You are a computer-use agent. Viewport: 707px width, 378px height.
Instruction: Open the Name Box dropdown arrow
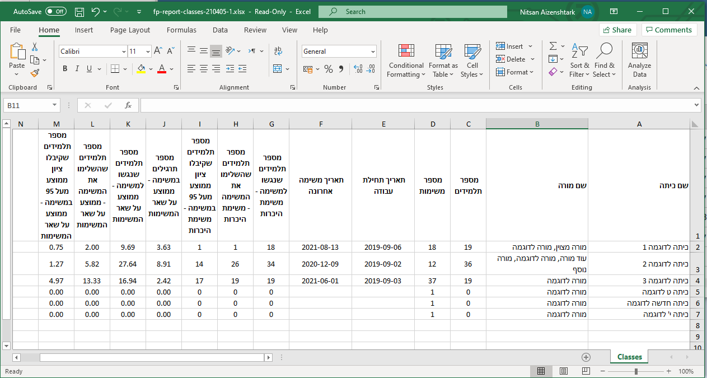54,105
